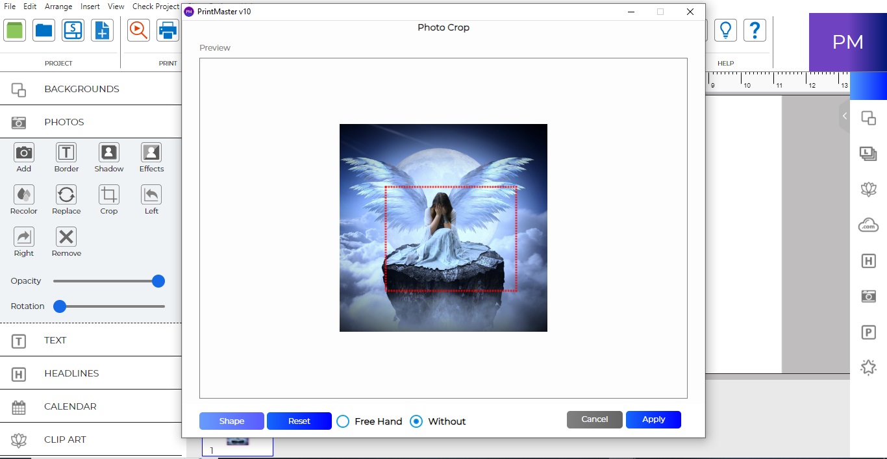Click the .com cloud icon in right sidebar
The width and height of the screenshot is (887, 459).
(868, 225)
